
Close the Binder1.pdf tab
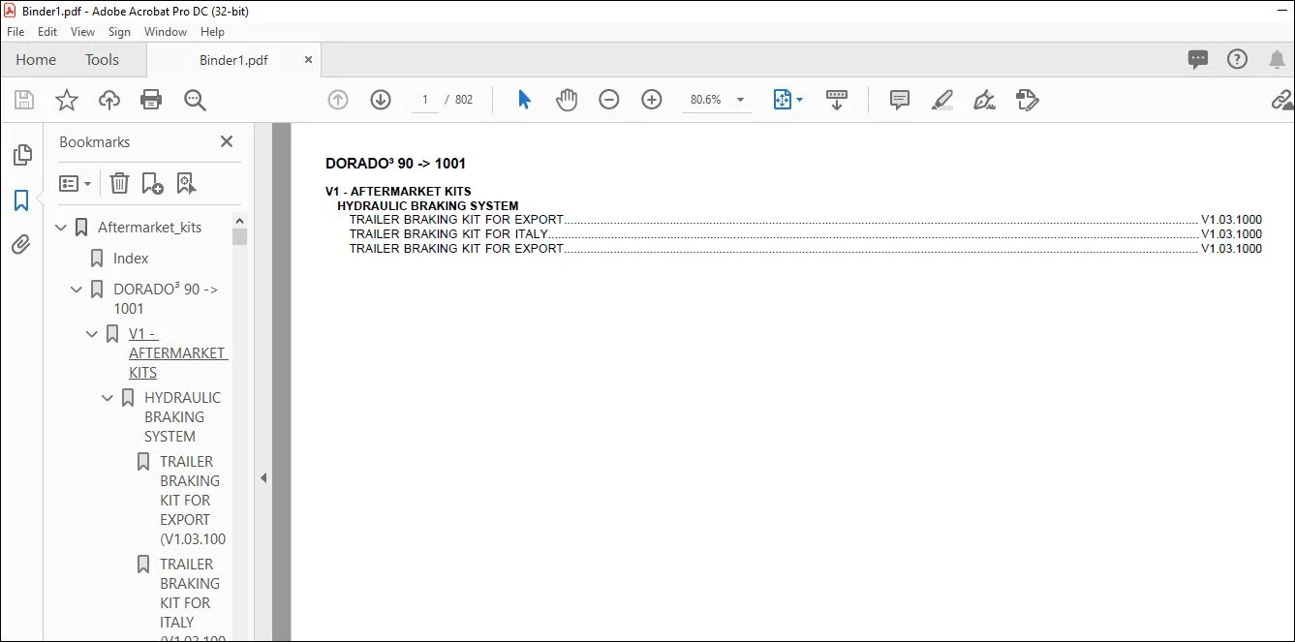pyautogui.click(x=308, y=59)
